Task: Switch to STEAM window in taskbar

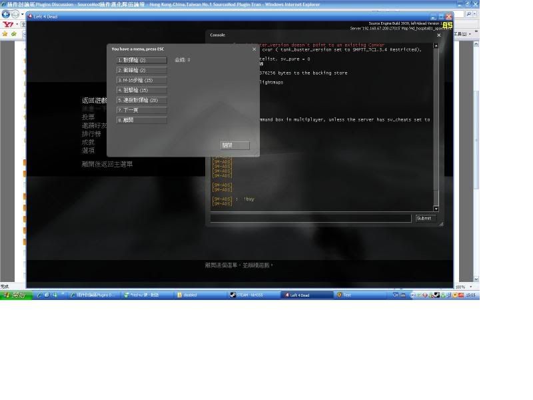Action: (x=253, y=295)
